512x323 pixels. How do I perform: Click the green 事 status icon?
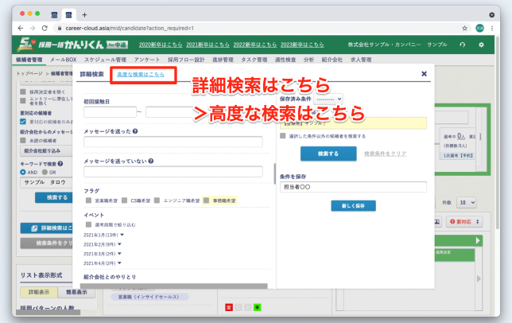point(258,307)
